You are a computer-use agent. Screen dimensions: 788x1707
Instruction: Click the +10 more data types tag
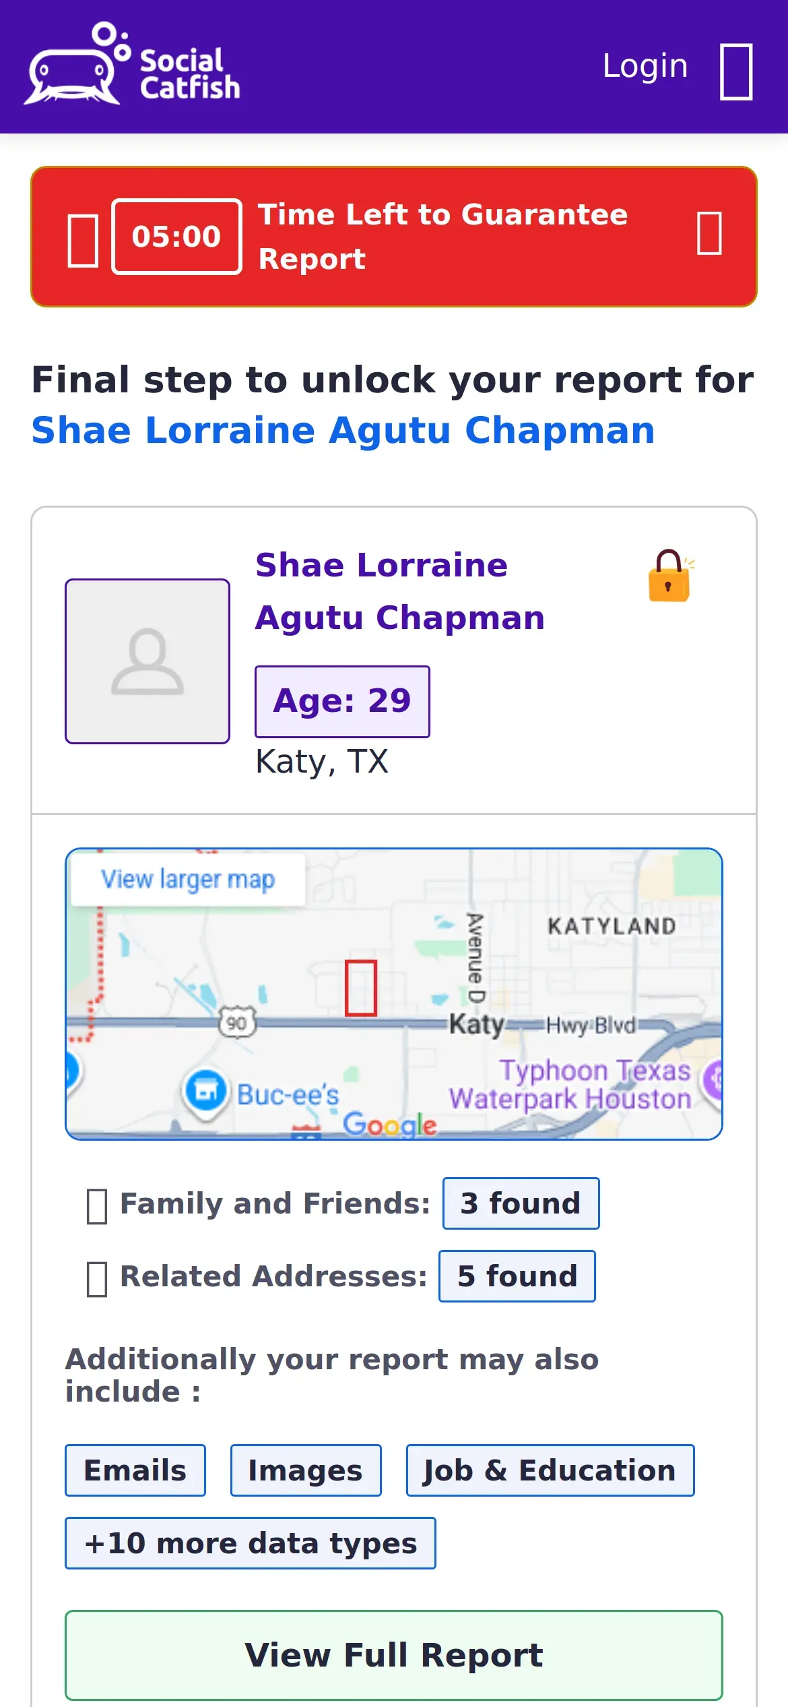251,1543
